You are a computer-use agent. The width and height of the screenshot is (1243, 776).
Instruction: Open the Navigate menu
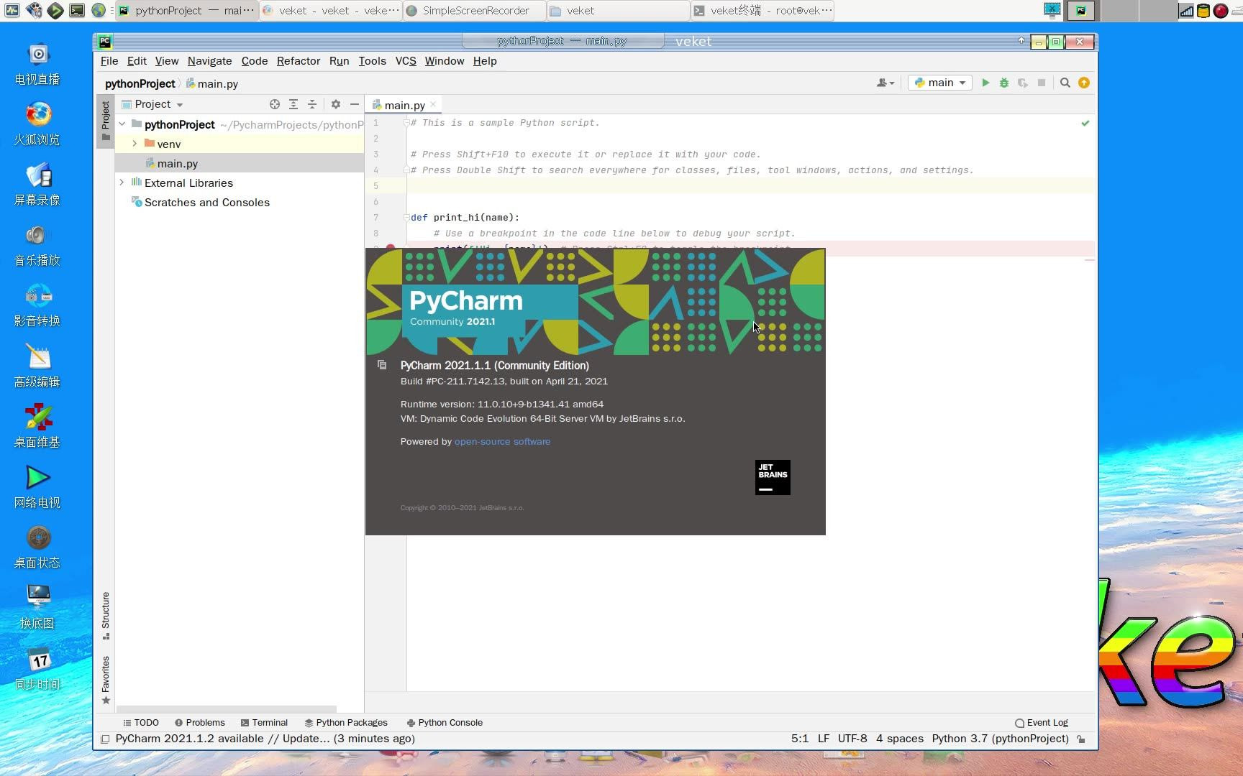[209, 61]
